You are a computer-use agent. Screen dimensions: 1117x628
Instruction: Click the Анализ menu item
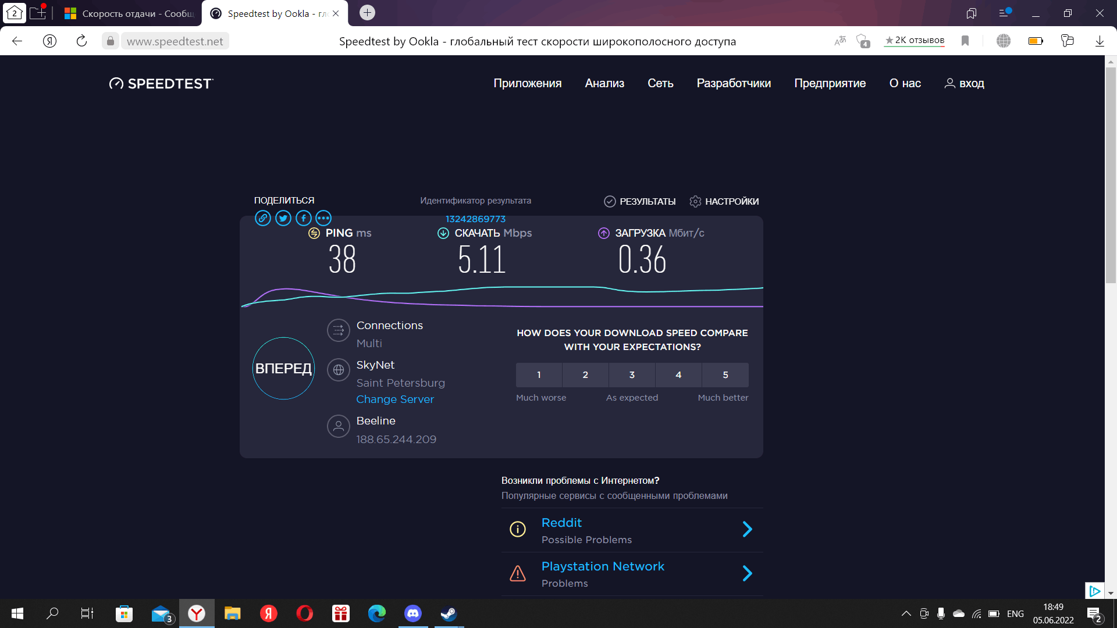click(604, 83)
